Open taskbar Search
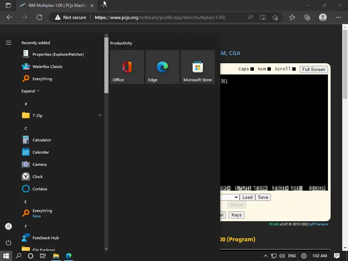Screen dimensions: 348x261 tap(18, 256)
